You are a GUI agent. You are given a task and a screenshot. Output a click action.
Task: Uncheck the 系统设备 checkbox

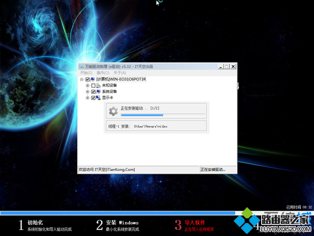(x=93, y=92)
